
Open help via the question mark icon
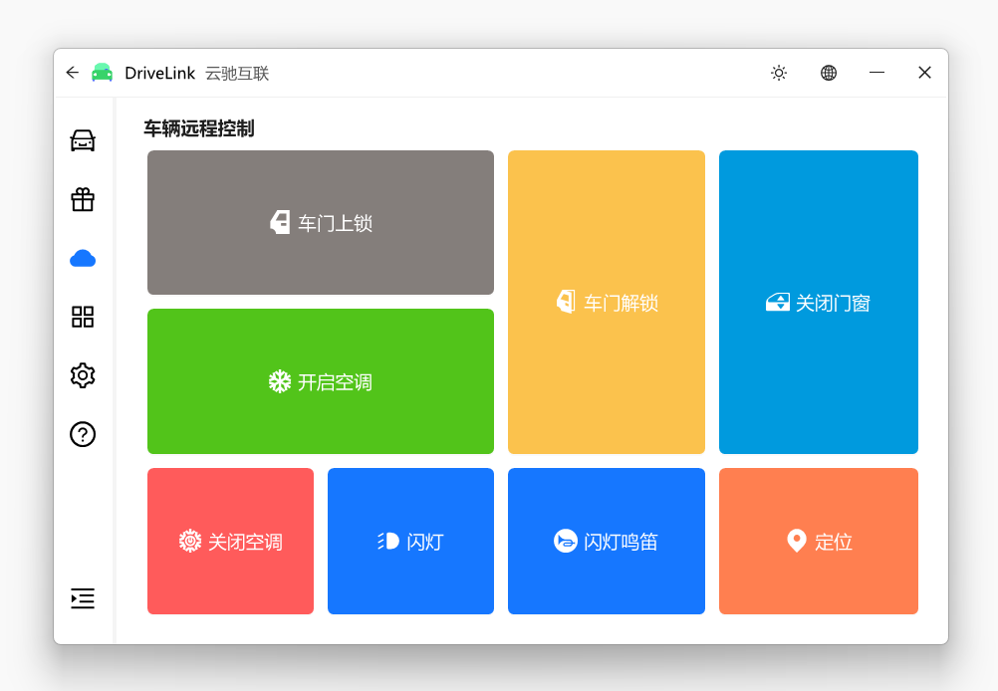coord(83,434)
